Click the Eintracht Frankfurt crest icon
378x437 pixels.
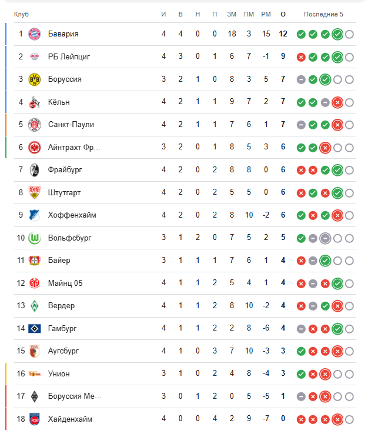[35, 148]
